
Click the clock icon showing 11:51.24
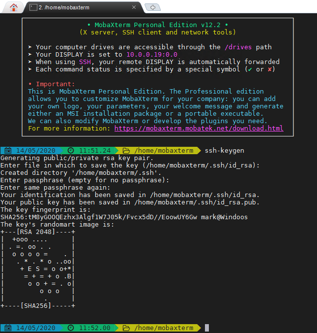(71, 151)
